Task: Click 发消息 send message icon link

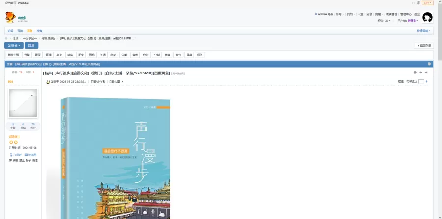Action: [30, 155]
